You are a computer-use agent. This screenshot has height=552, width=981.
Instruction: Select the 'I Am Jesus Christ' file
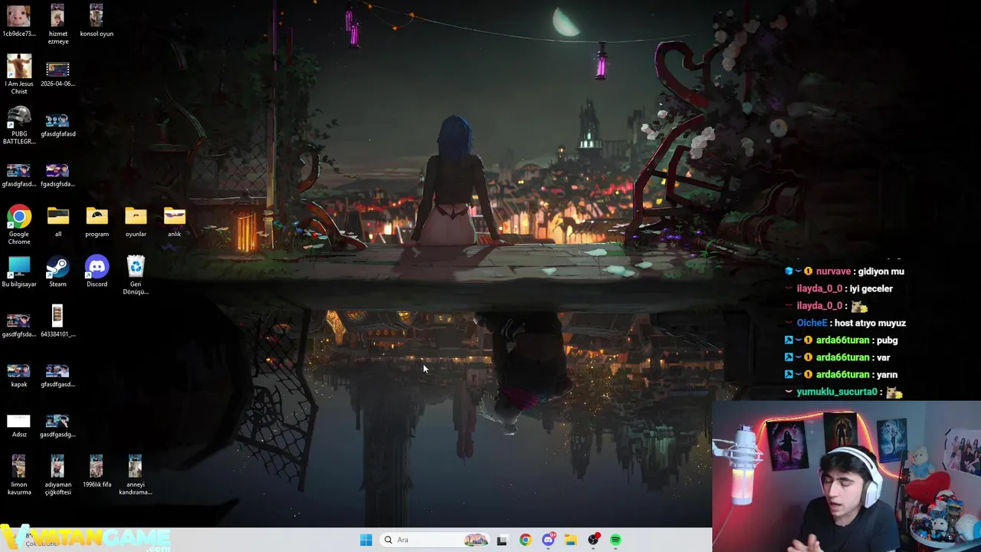(19, 74)
